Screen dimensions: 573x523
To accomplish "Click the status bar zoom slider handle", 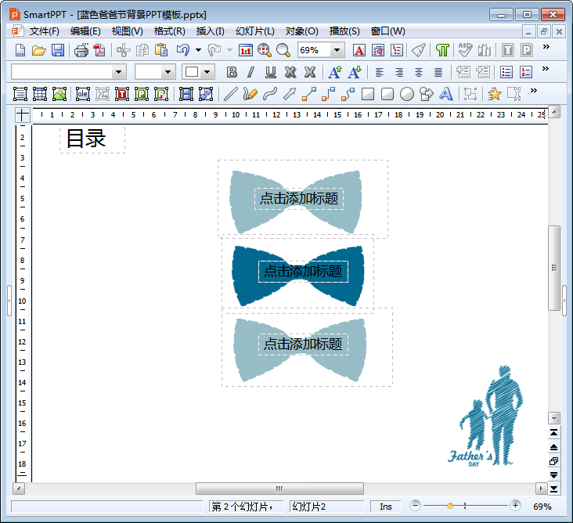I will (450, 506).
